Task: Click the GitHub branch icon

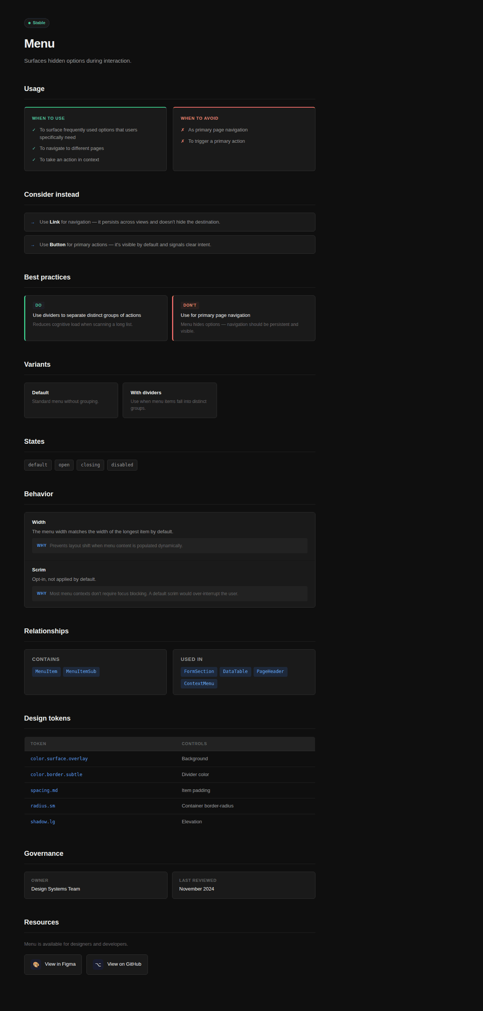Action: point(98,964)
